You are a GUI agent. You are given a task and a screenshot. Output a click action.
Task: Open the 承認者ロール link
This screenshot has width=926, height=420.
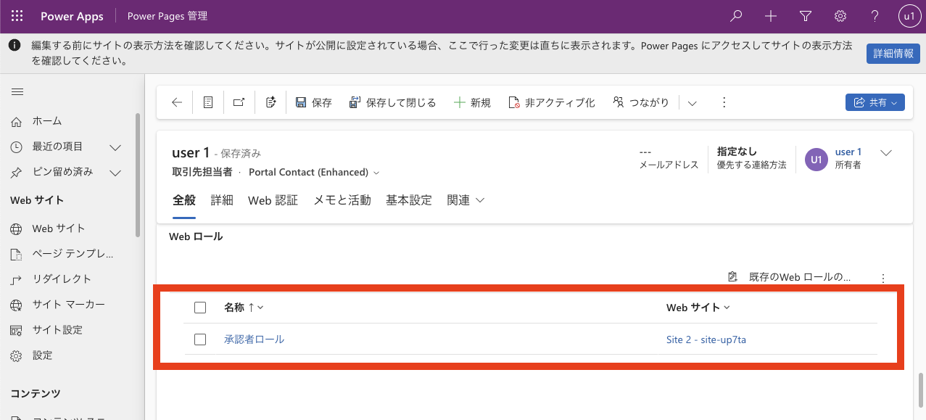[254, 339]
